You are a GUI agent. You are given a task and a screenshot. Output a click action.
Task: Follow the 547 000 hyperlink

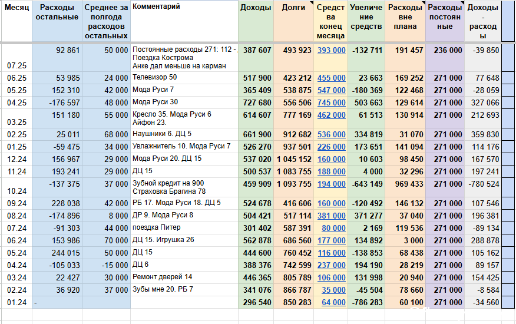(x=332, y=90)
